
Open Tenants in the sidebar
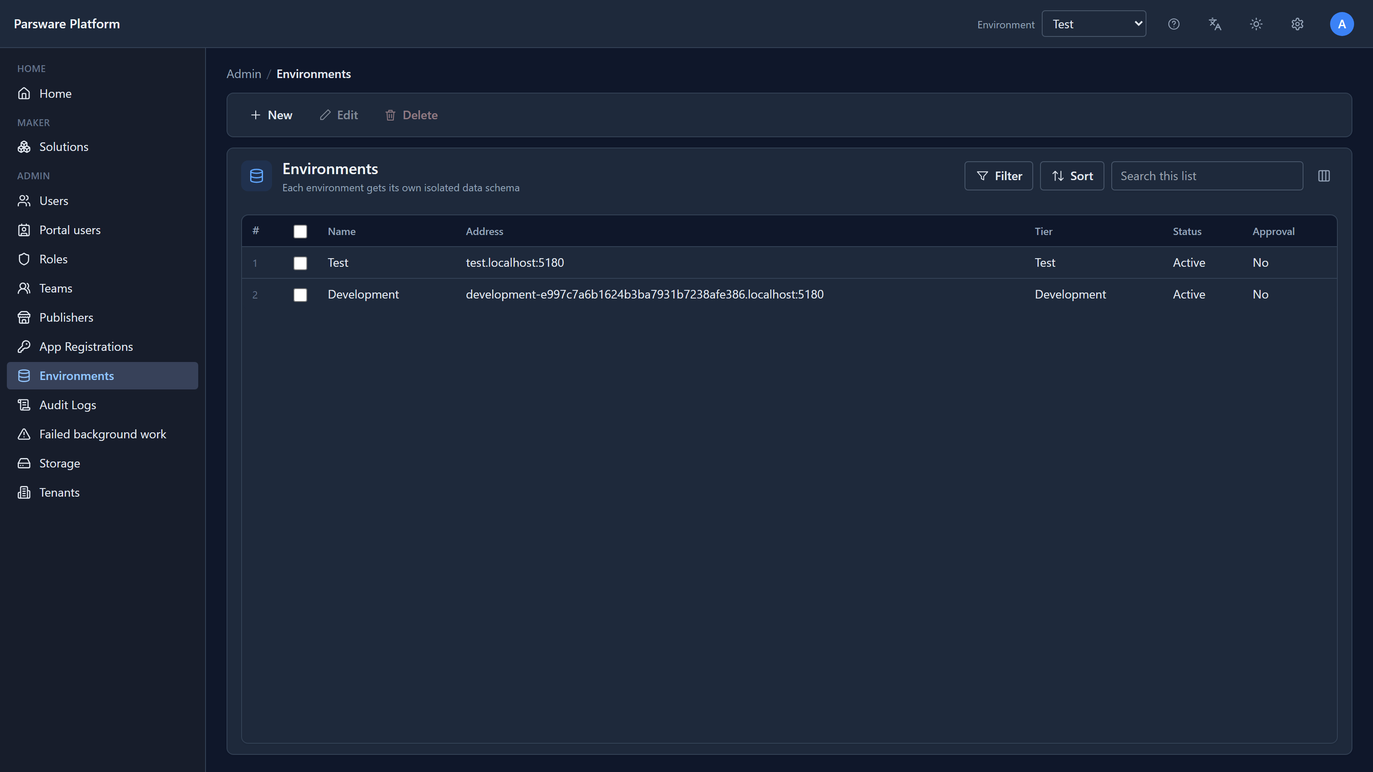[103, 492]
